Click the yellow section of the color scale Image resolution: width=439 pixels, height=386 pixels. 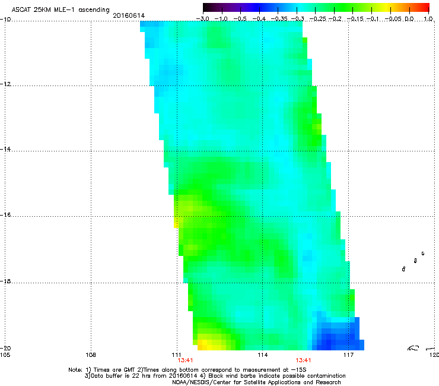tap(387, 7)
